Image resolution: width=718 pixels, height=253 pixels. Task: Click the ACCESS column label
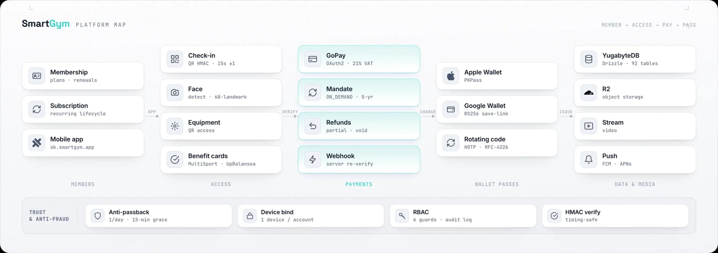(x=221, y=184)
